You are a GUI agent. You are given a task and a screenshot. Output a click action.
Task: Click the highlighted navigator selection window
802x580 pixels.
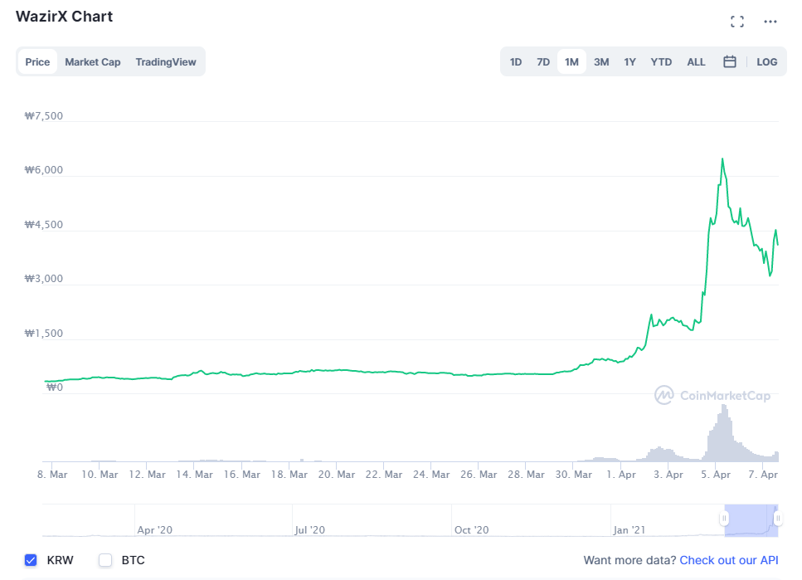[x=751, y=520]
